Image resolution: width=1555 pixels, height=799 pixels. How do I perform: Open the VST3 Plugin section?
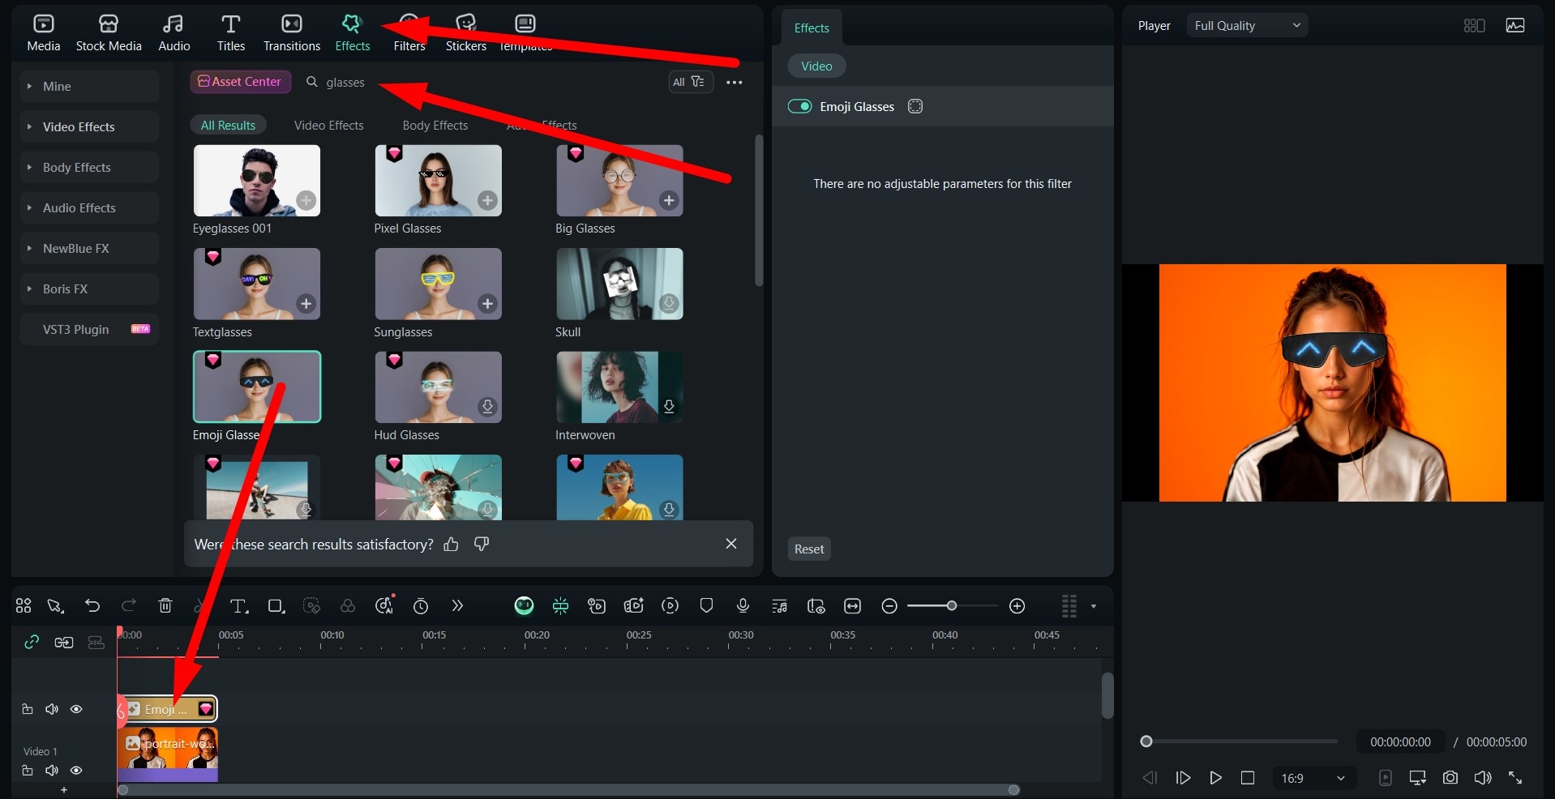pyautogui.click(x=89, y=329)
